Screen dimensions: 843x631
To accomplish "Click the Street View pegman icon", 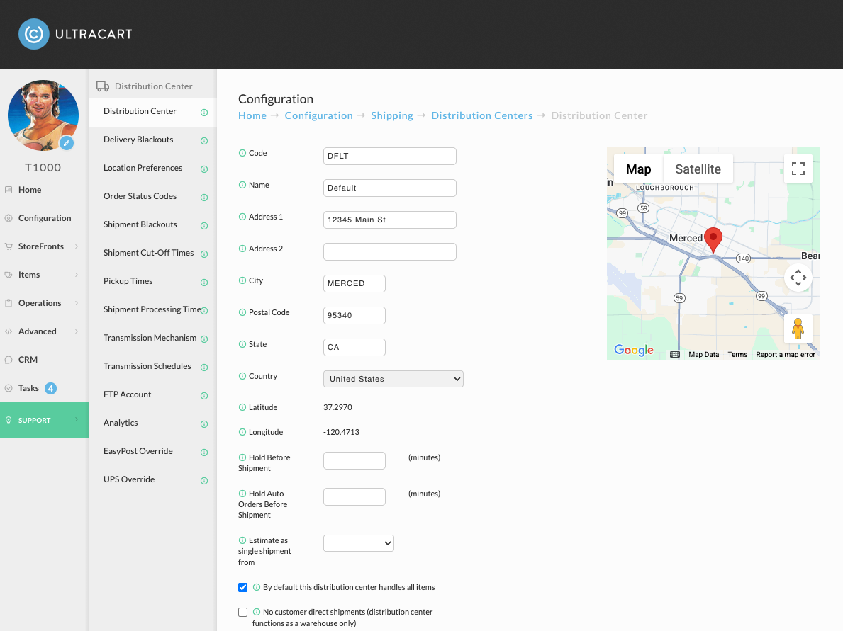I will pos(798,328).
